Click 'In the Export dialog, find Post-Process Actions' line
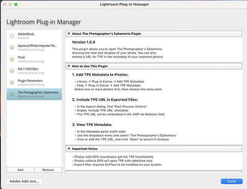247x189 pixels. click(x=111, y=107)
